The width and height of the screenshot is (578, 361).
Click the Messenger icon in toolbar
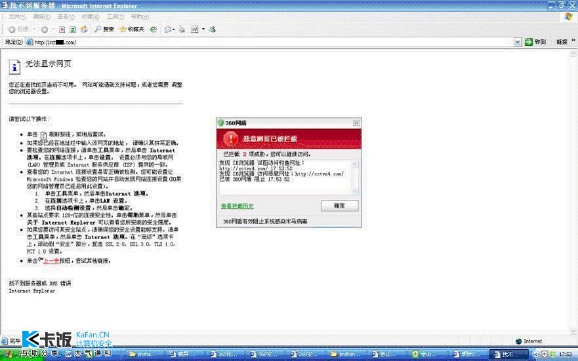pos(213,29)
